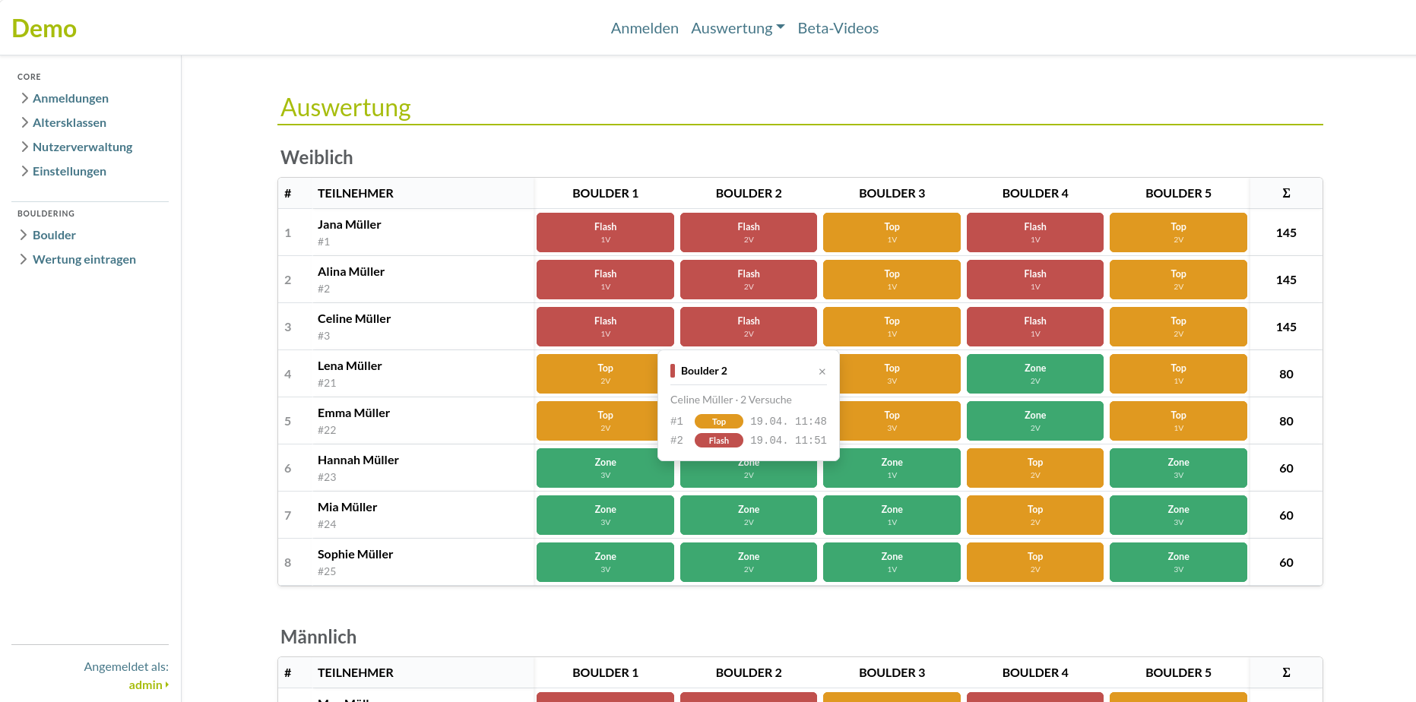Click the orange Top badge in popover
This screenshot has width=1416, height=702.
point(718,422)
